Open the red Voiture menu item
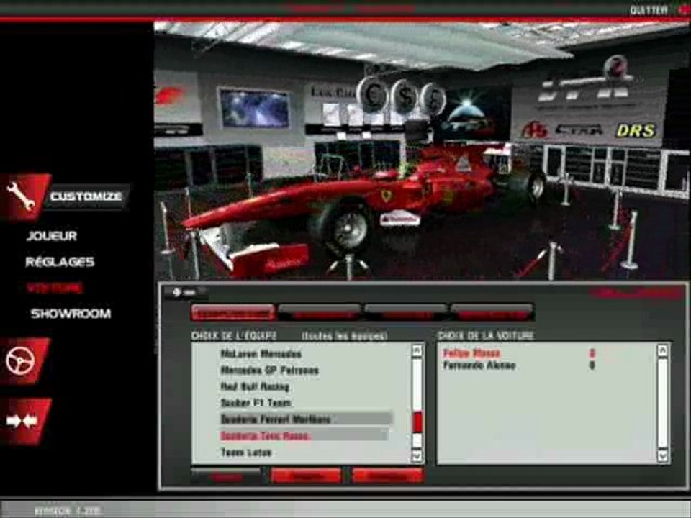Image resolution: width=691 pixels, height=518 pixels. [55, 288]
